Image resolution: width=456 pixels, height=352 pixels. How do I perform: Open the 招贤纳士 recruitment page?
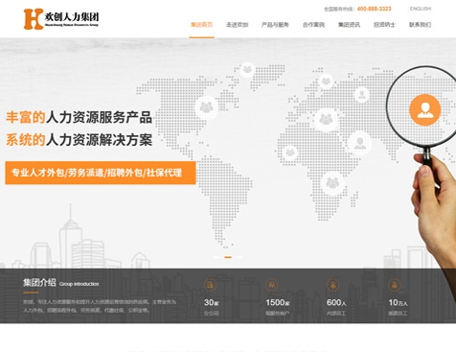384,25
